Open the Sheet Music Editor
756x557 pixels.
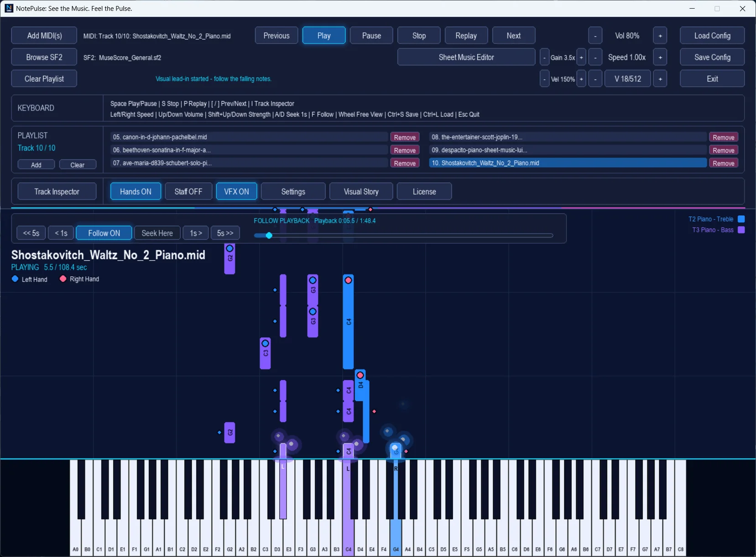[466, 58]
